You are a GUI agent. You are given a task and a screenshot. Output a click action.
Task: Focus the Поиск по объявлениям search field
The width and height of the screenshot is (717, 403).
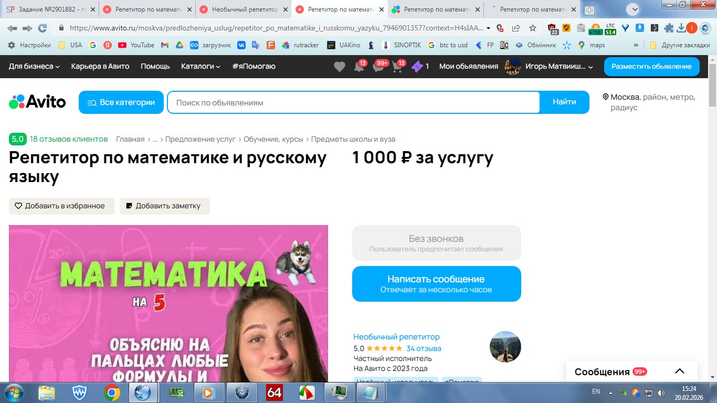[x=353, y=102]
